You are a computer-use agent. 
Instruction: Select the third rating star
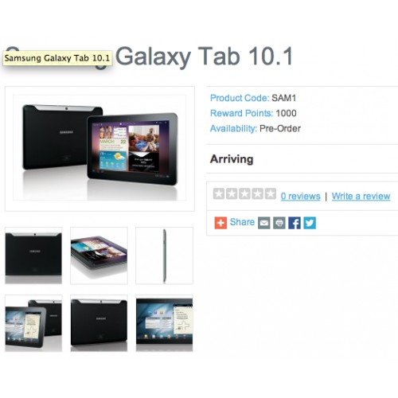point(244,193)
